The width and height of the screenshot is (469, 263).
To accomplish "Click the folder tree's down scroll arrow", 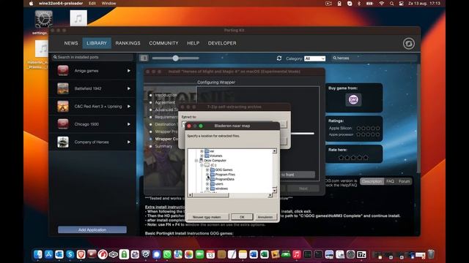I will pyautogui.click(x=274, y=190).
